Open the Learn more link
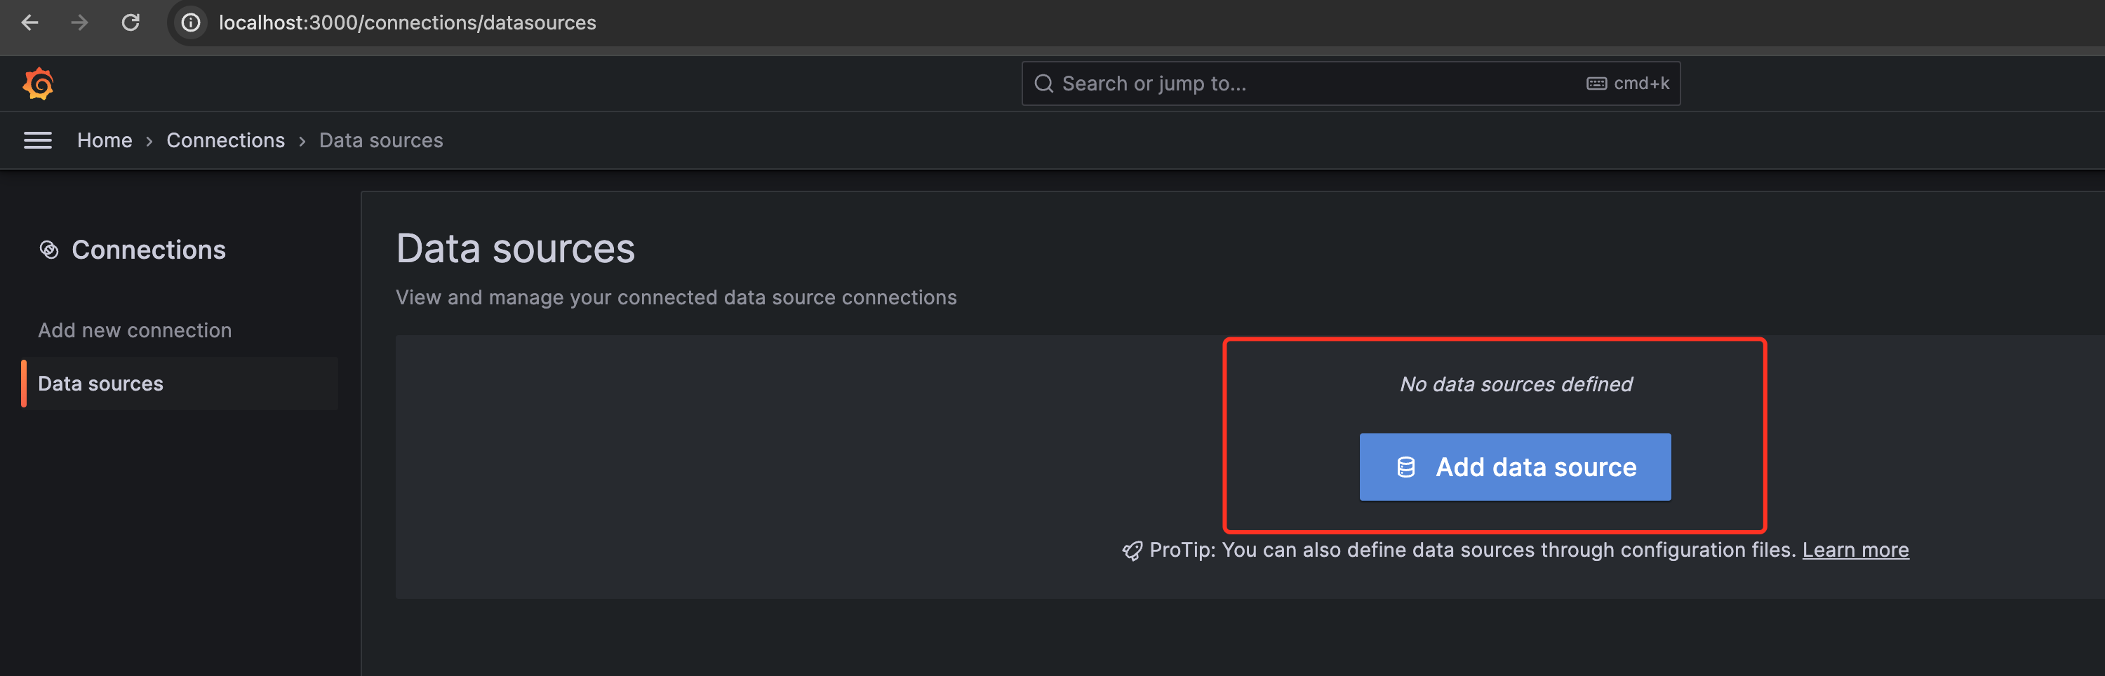Viewport: 2105px width, 676px height. tap(1855, 550)
